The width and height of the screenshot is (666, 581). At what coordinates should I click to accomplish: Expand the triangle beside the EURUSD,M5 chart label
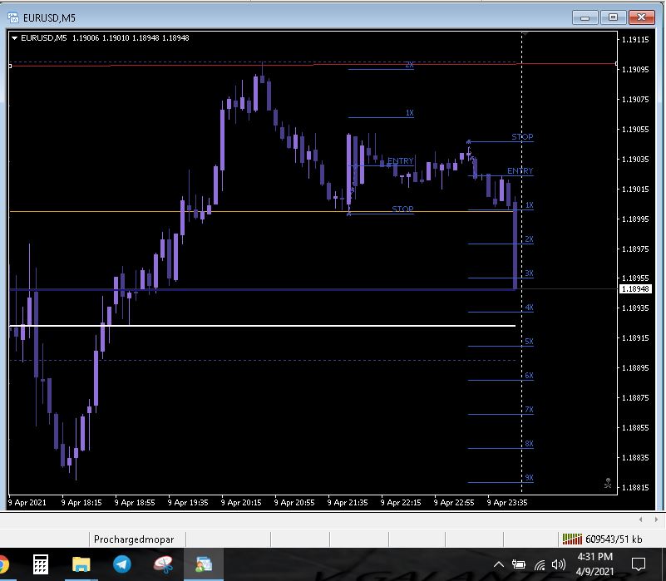(14, 37)
